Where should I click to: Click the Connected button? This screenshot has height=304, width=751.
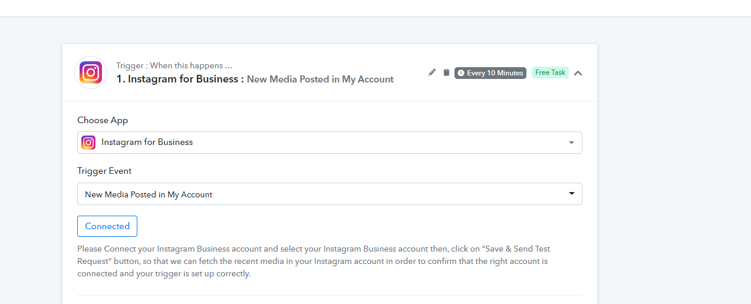tap(107, 226)
